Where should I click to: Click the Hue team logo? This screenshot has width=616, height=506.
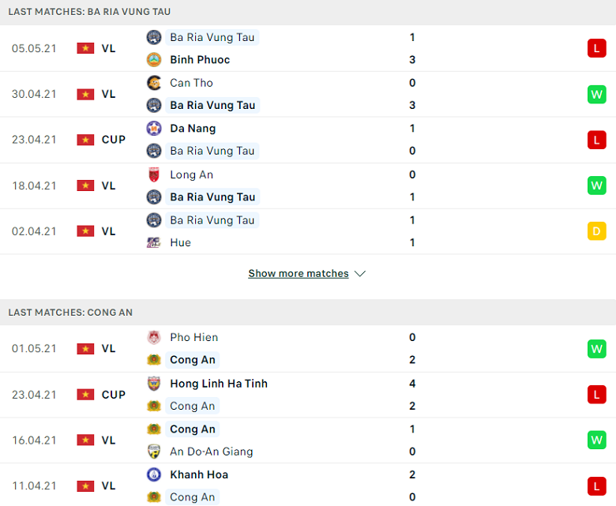[x=154, y=242]
